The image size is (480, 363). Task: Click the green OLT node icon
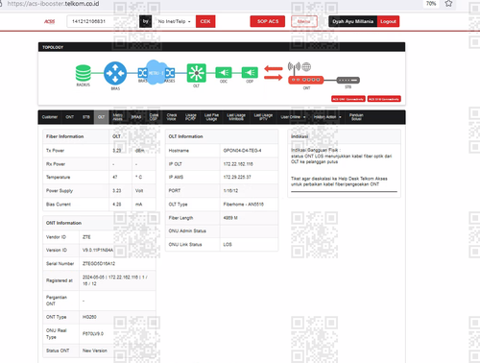coord(196,73)
